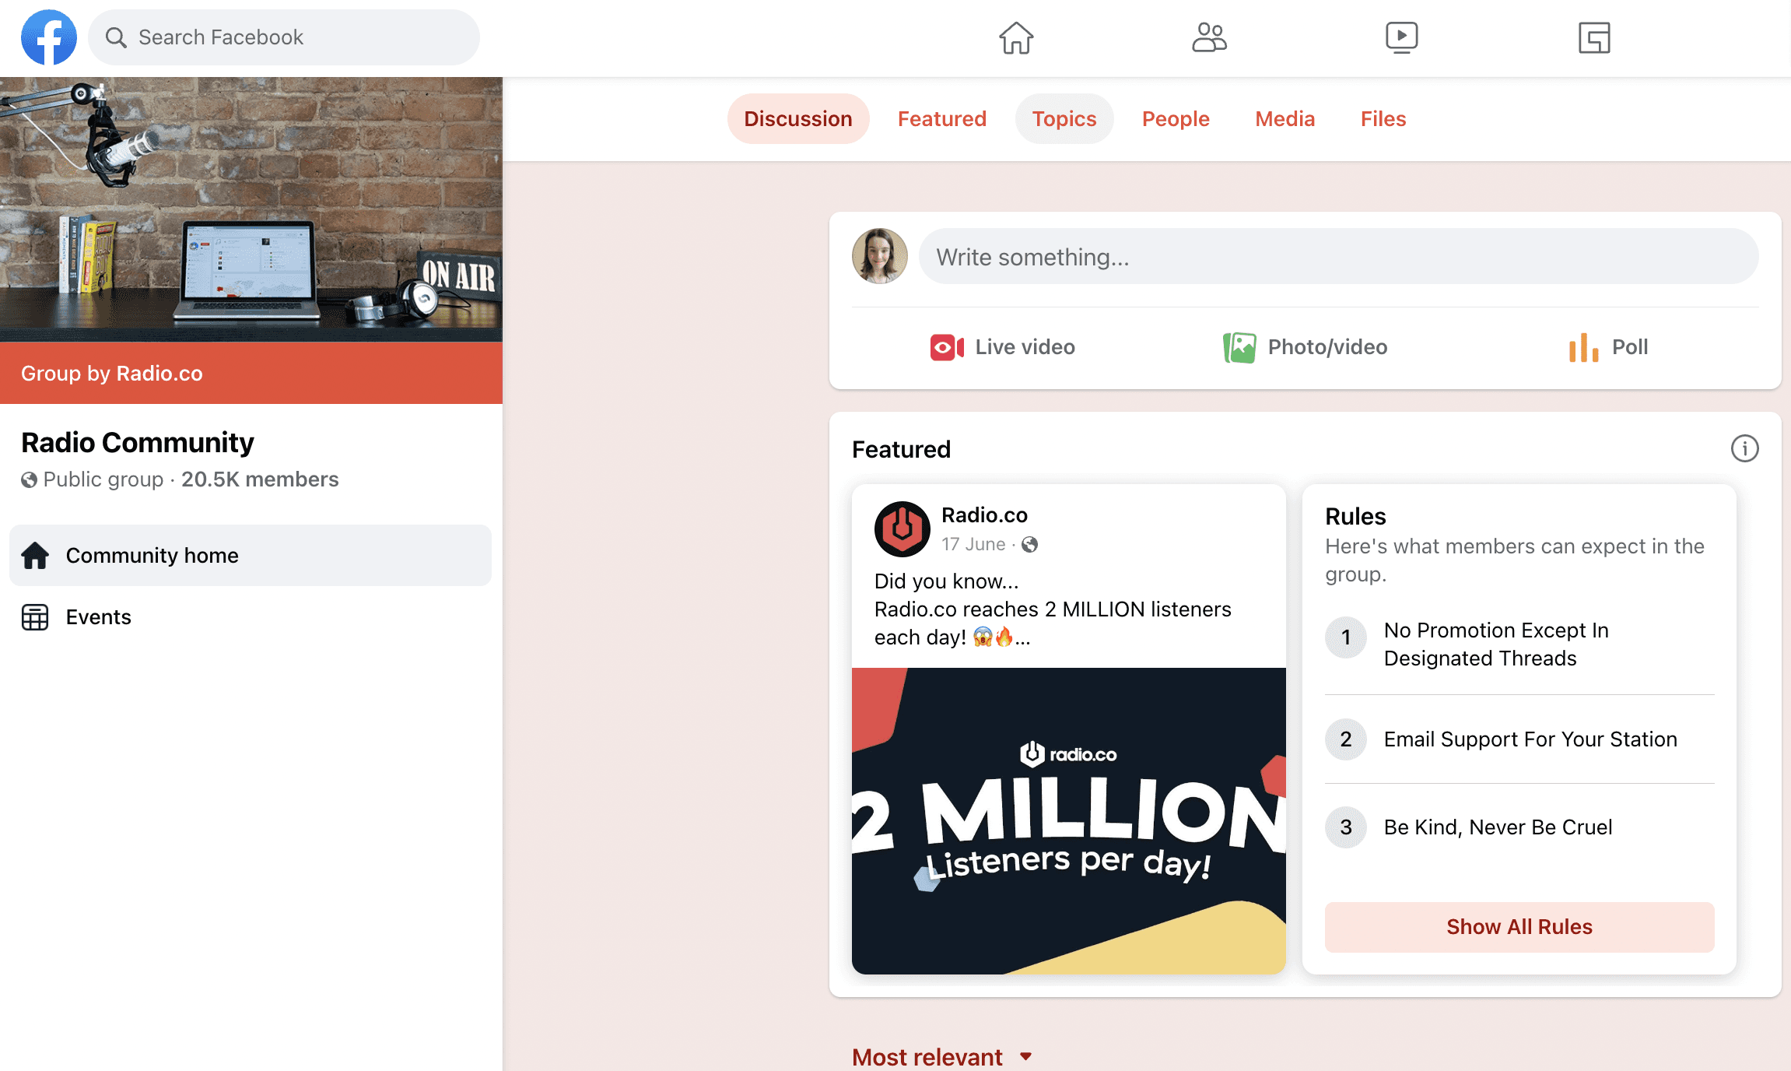Image resolution: width=1791 pixels, height=1071 pixels.
Task: Select Events in sidebar
Action: click(x=251, y=617)
